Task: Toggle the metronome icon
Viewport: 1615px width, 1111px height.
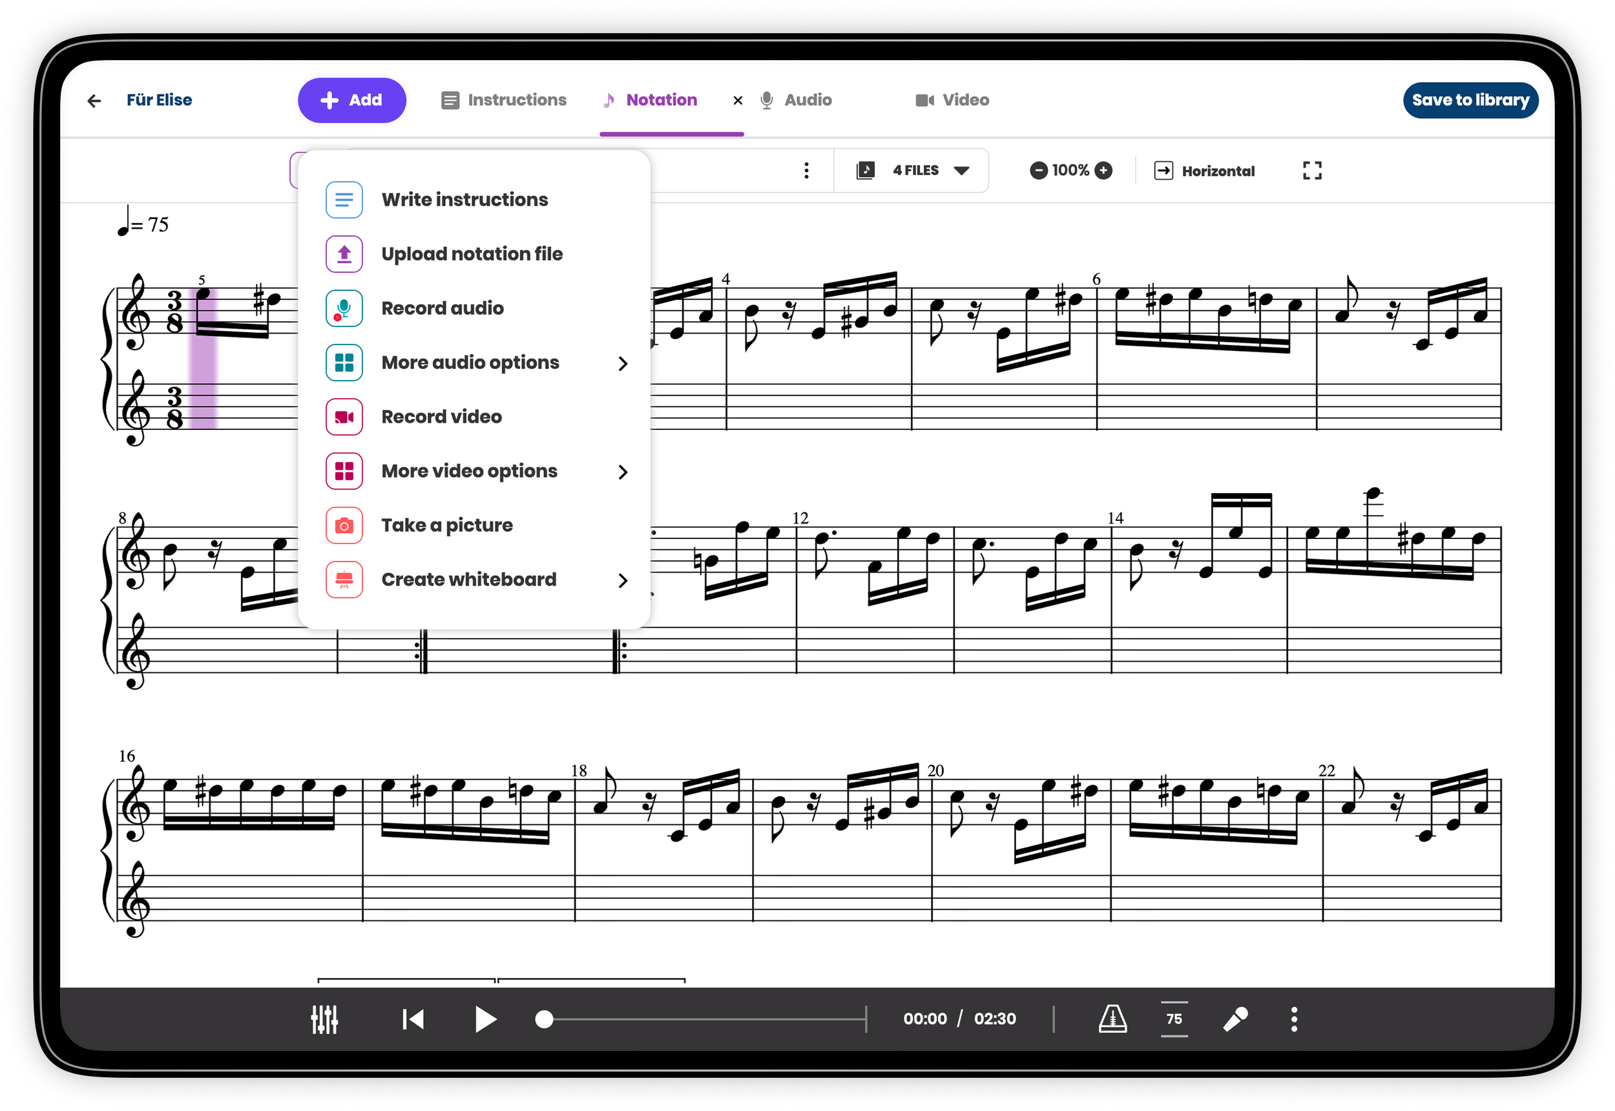Action: 1112,1019
